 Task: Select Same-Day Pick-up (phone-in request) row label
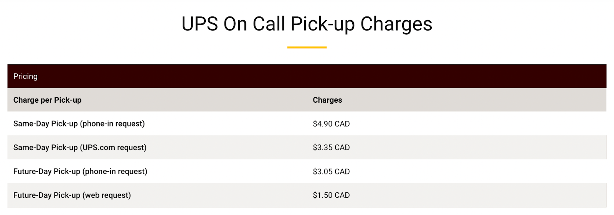(x=79, y=124)
